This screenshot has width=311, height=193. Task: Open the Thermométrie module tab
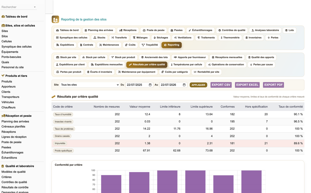[x=230, y=38]
